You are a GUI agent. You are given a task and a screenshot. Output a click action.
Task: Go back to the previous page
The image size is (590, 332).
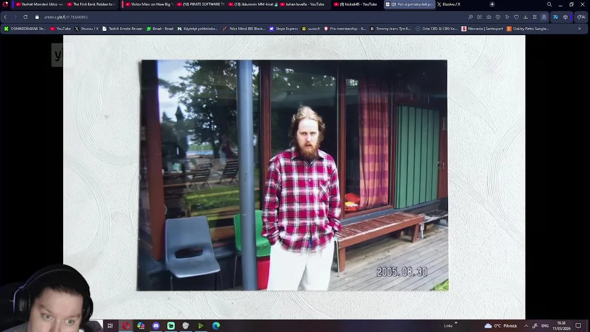pyautogui.click(x=5, y=17)
